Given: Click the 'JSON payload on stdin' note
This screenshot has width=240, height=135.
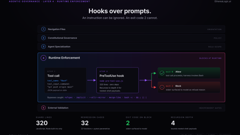Looking at the screenshot, I should pyautogui.click(x=57, y=90).
